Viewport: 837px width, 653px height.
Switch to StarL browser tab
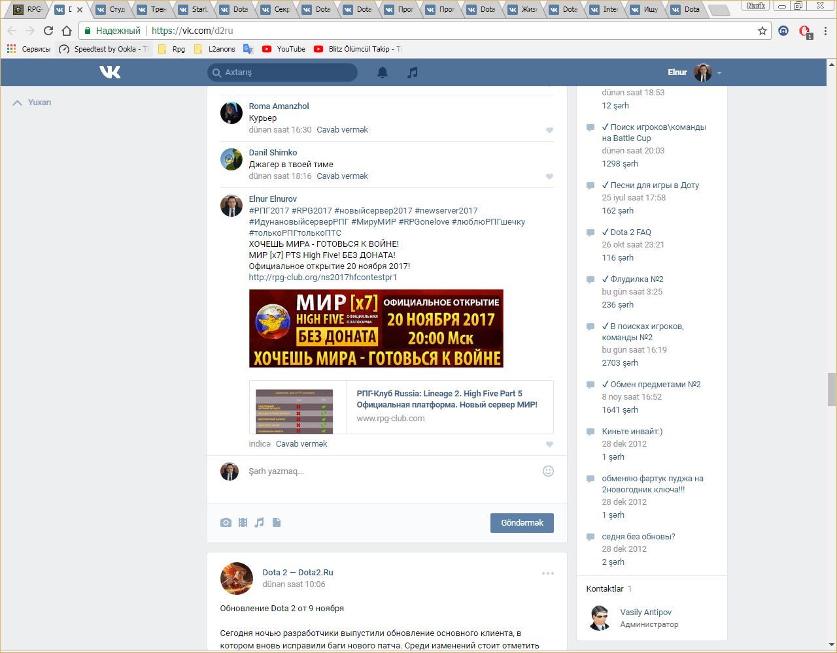(x=192, y=9)
